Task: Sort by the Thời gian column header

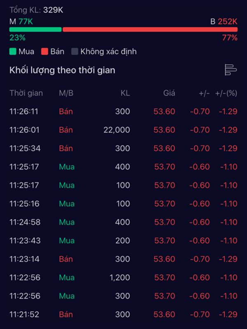Action: click(26, 93)
